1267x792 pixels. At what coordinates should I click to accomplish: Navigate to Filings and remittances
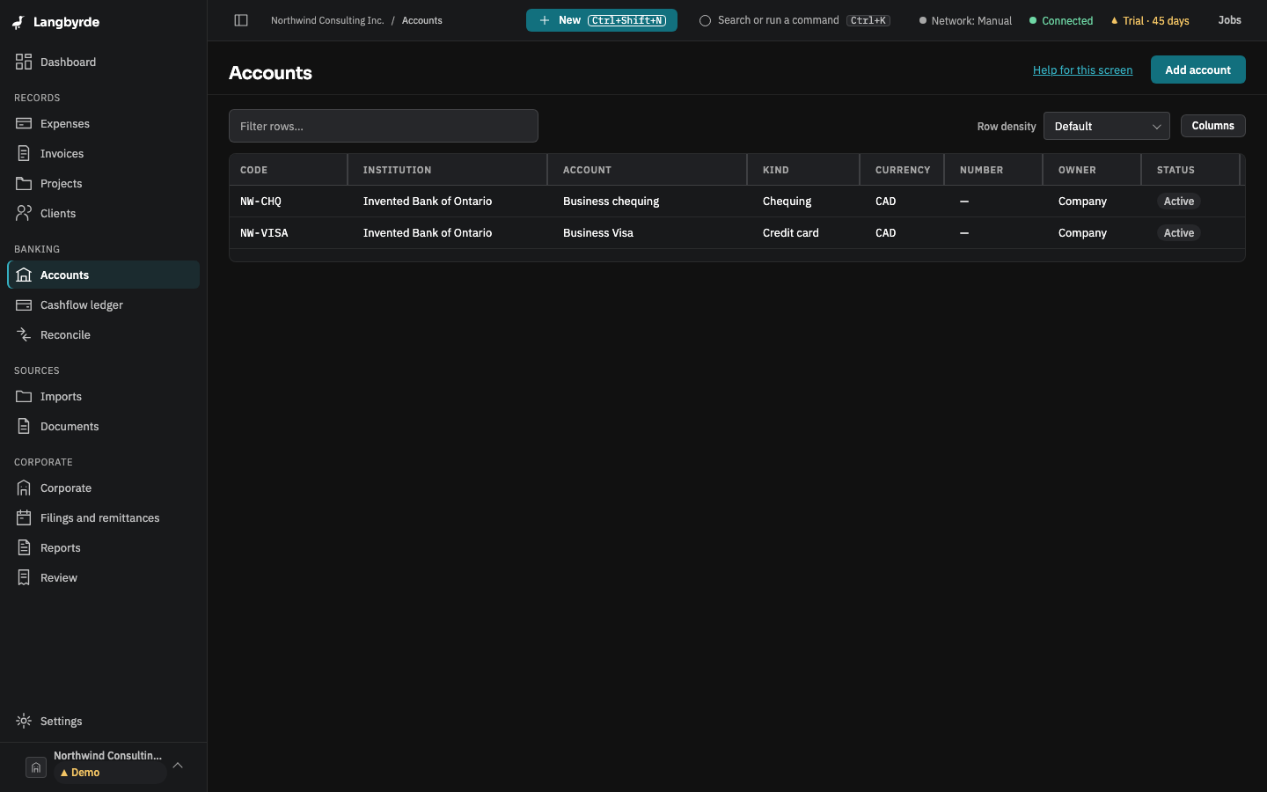click(x=104, y=517)
